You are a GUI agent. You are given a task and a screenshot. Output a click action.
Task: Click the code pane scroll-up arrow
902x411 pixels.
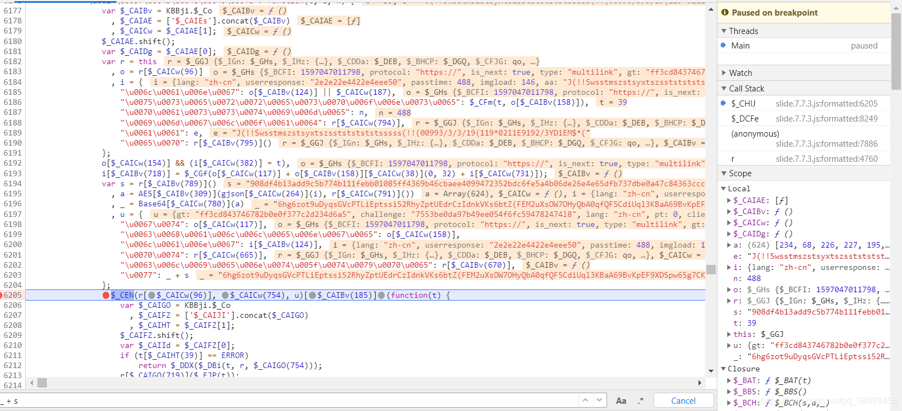pyautogui.click(x=711, y=9)
